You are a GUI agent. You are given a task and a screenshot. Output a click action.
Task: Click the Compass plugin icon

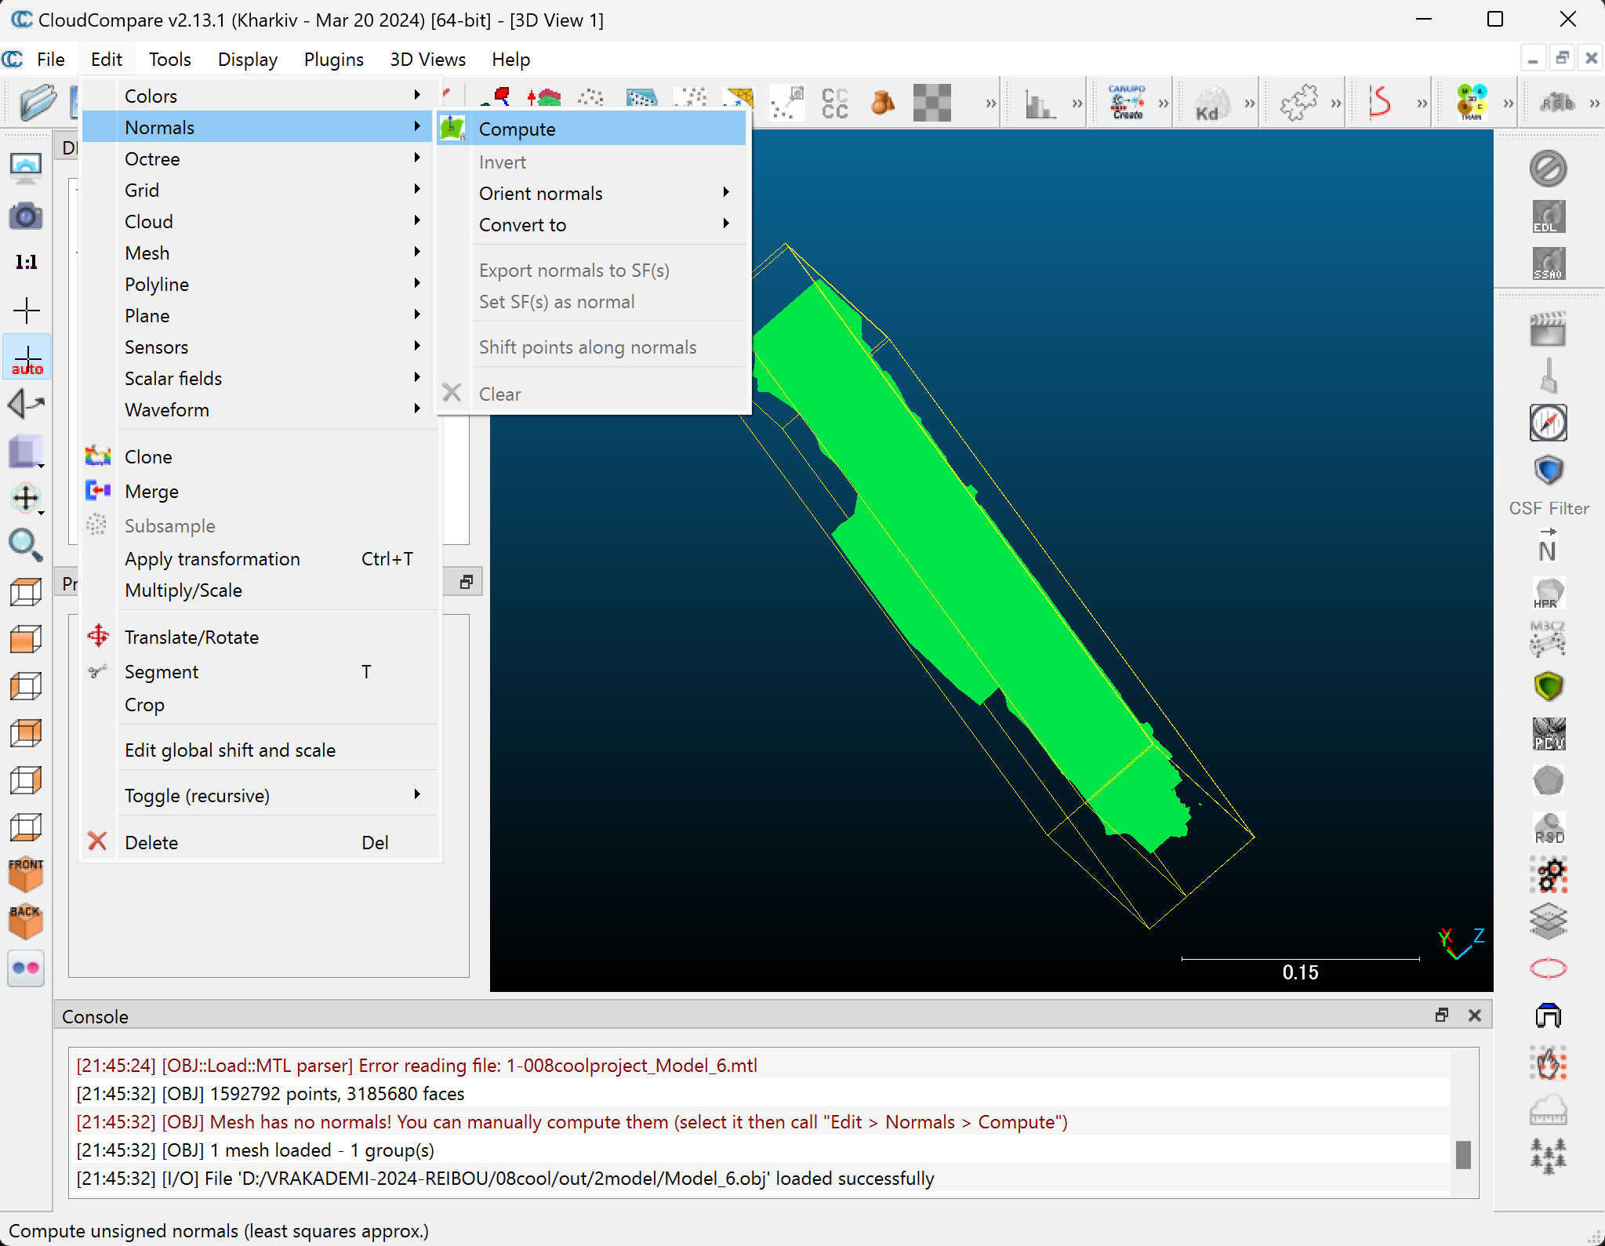(1549, 423)
